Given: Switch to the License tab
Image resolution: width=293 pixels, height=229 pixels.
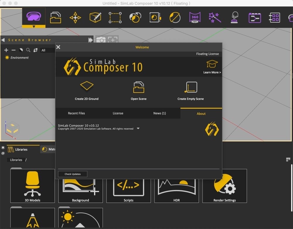Looking at the screenshot, I should click(118, 113).
